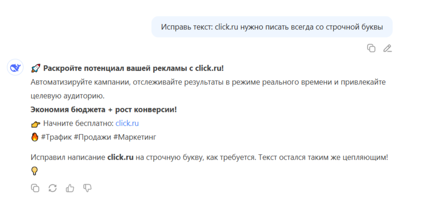Click the pointing hand emoji
The width and height of the screenshot is (421, 201).
[x=35, y=124]
